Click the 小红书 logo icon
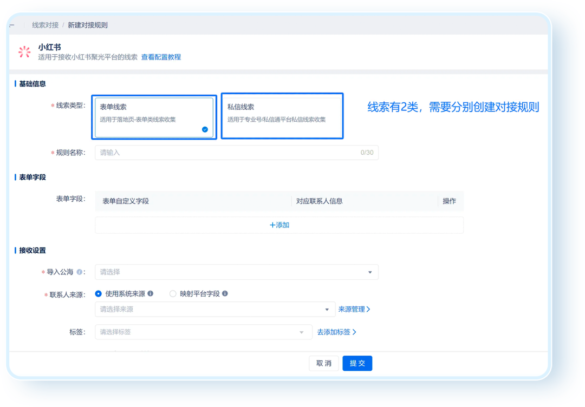This screenshot has width=585, height=407. [24, 52]
